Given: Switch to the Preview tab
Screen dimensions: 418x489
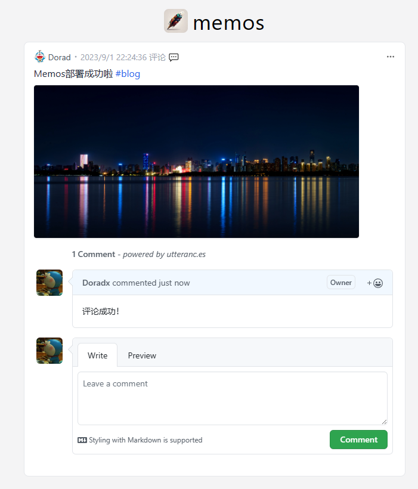Looking at the screenshot, I should (142, 355).
